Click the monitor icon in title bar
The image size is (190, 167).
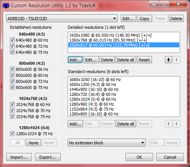pos(6,6)
